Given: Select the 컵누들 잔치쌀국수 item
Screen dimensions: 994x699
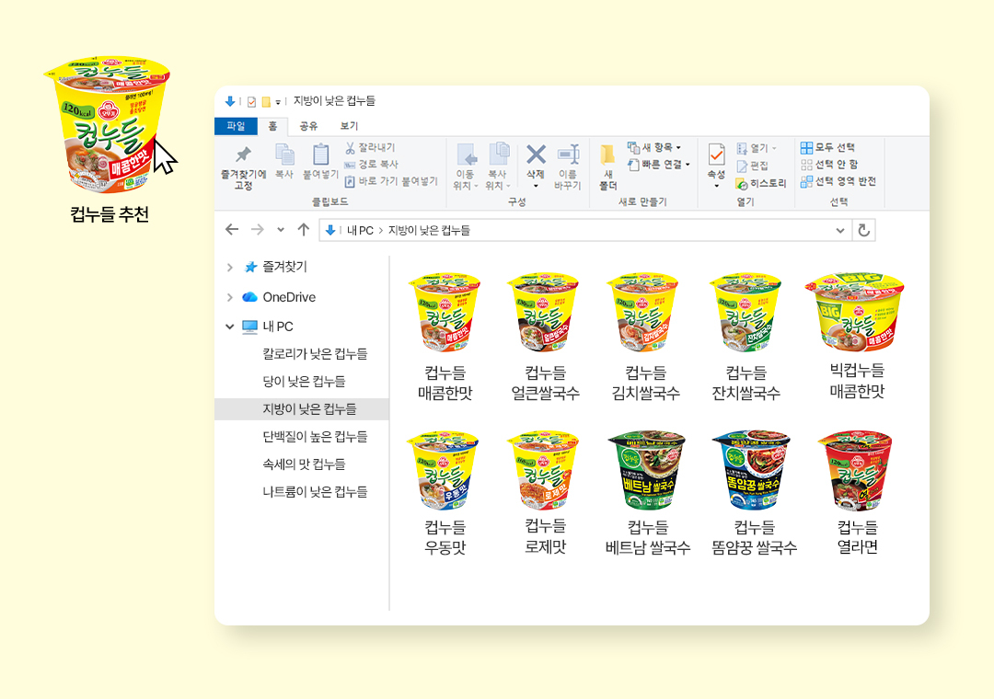Looking at the screenshot, I should click(x=746, y=338).
